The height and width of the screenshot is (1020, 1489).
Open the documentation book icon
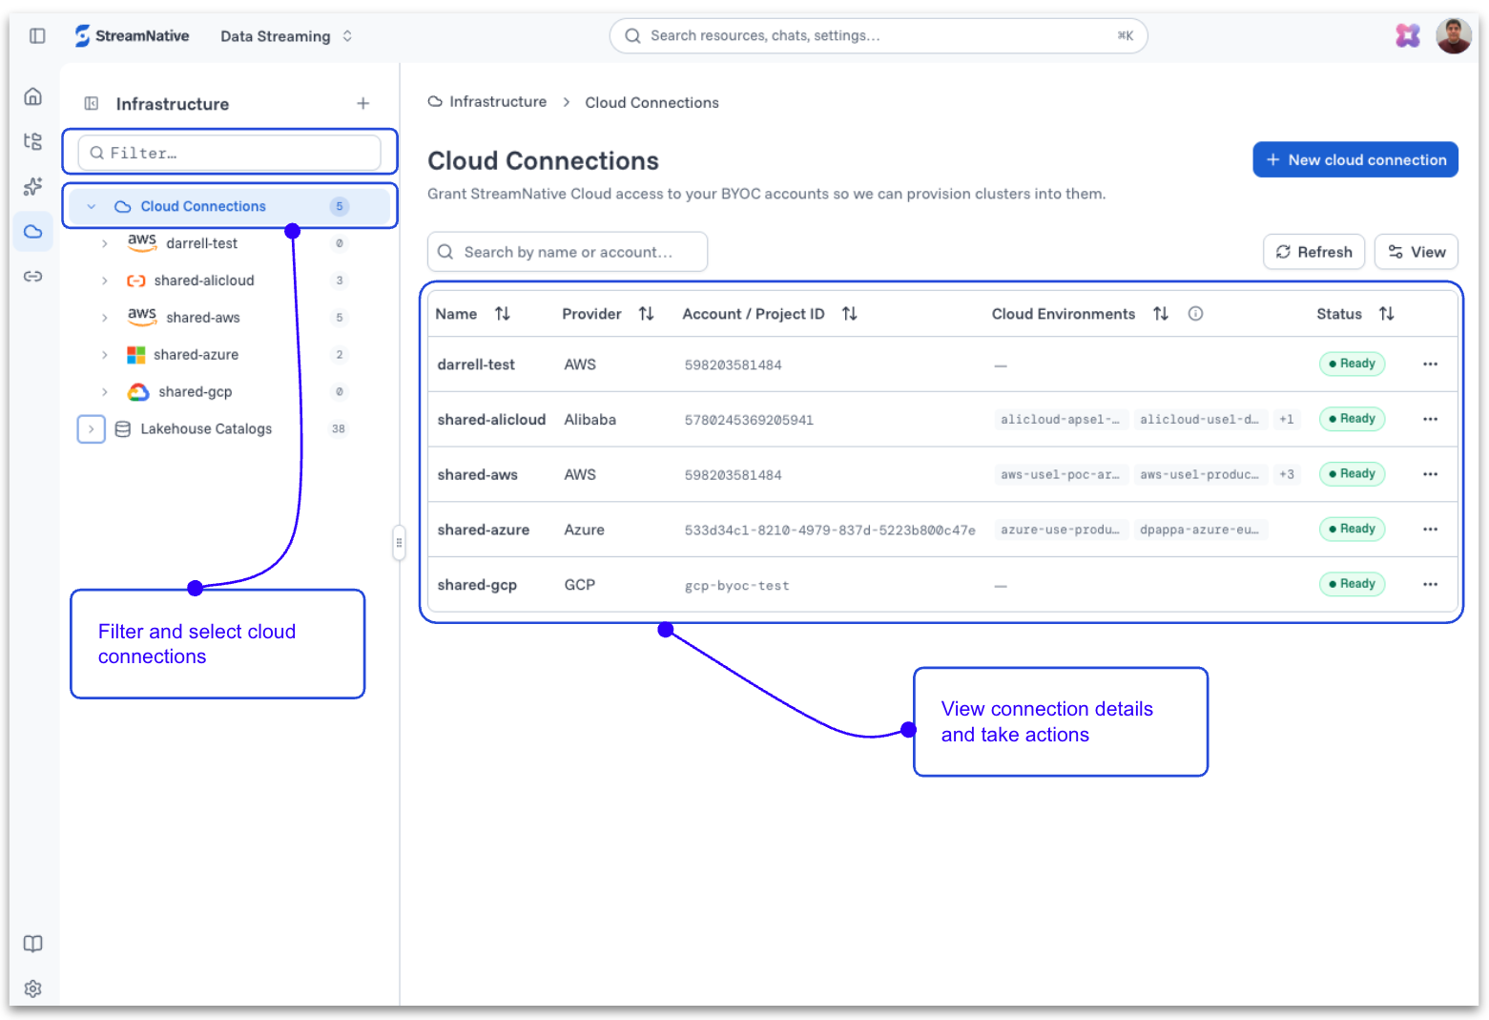[33, 944]
